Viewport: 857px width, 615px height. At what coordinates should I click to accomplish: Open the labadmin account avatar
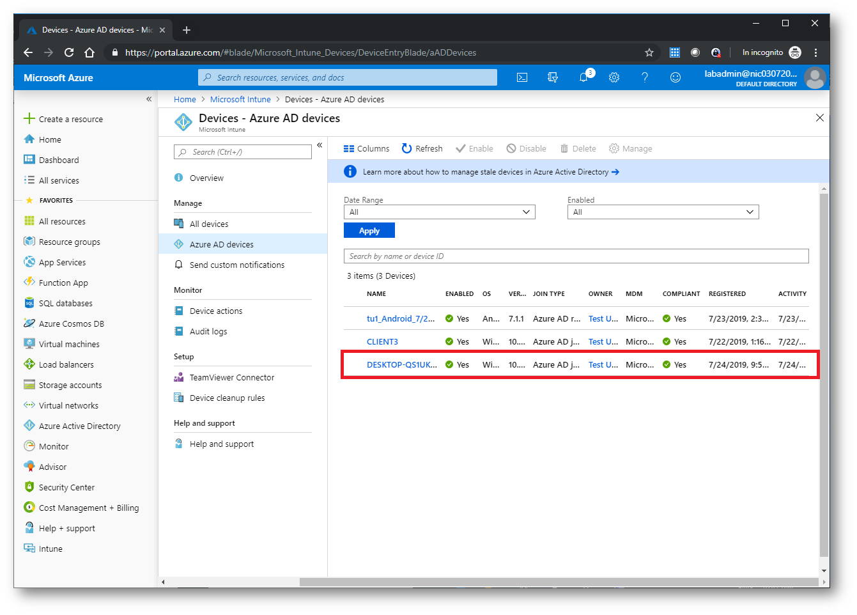(x=815, y=77)
